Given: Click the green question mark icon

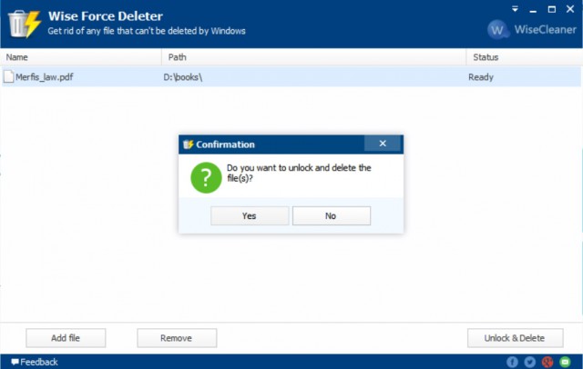Looking at the screenshot, I should coord(206,177).
